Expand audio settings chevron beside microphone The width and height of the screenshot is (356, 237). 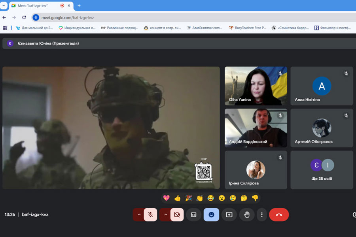point(139,214)
